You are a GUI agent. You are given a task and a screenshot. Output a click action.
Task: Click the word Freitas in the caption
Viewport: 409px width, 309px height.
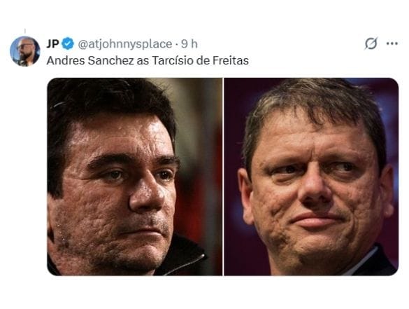tap(231, 61)
